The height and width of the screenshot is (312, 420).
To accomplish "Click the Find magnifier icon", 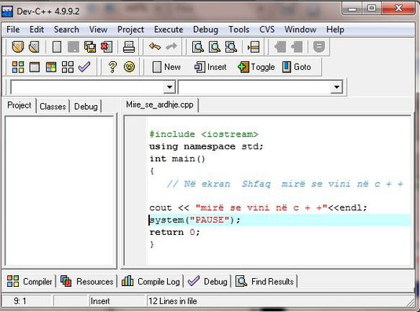I will click(198, 47).
